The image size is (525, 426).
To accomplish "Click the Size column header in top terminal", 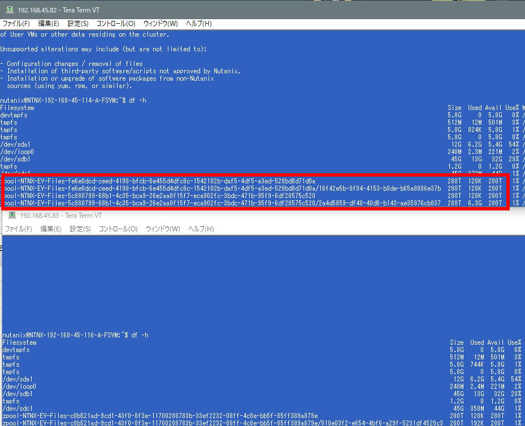I will [455, 108].
